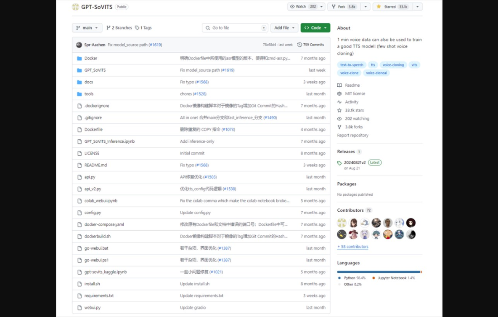Open pull request #1619 in commit header
498x317 pixels.
(x=155, y=45)
